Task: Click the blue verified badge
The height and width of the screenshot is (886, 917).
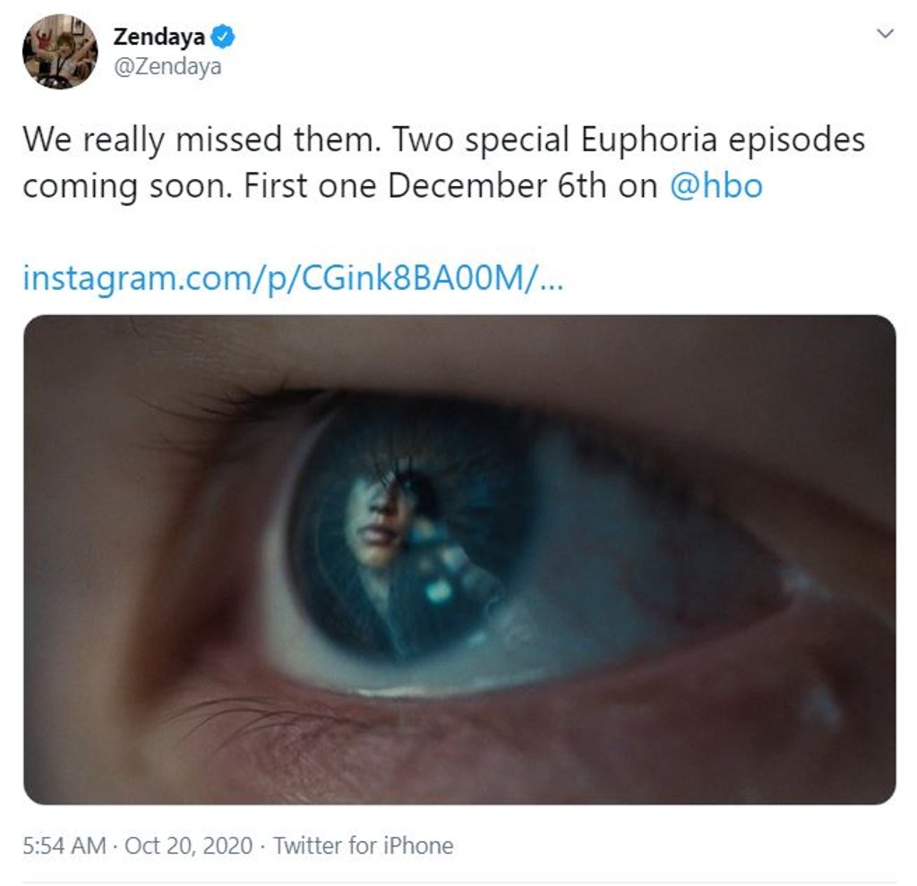Action: click(x=223, y=38)
